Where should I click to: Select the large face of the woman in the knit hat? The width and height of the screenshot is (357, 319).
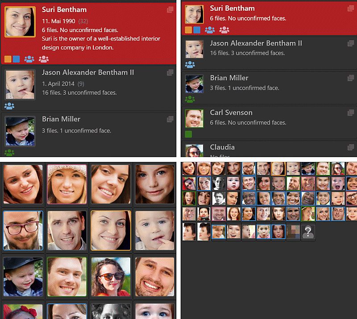(66, 184)
